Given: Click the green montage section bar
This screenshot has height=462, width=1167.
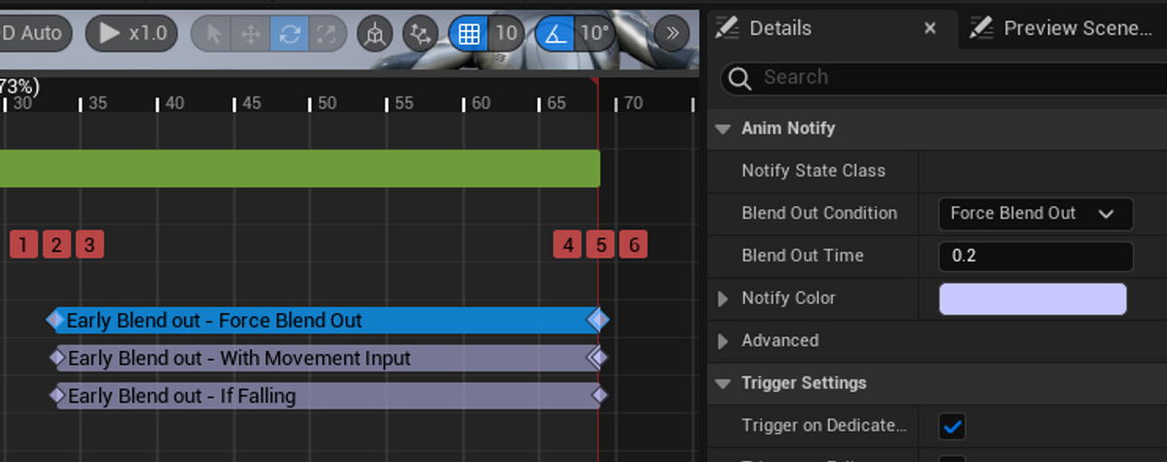Looking at the screenshot, I should coord(300,168).
